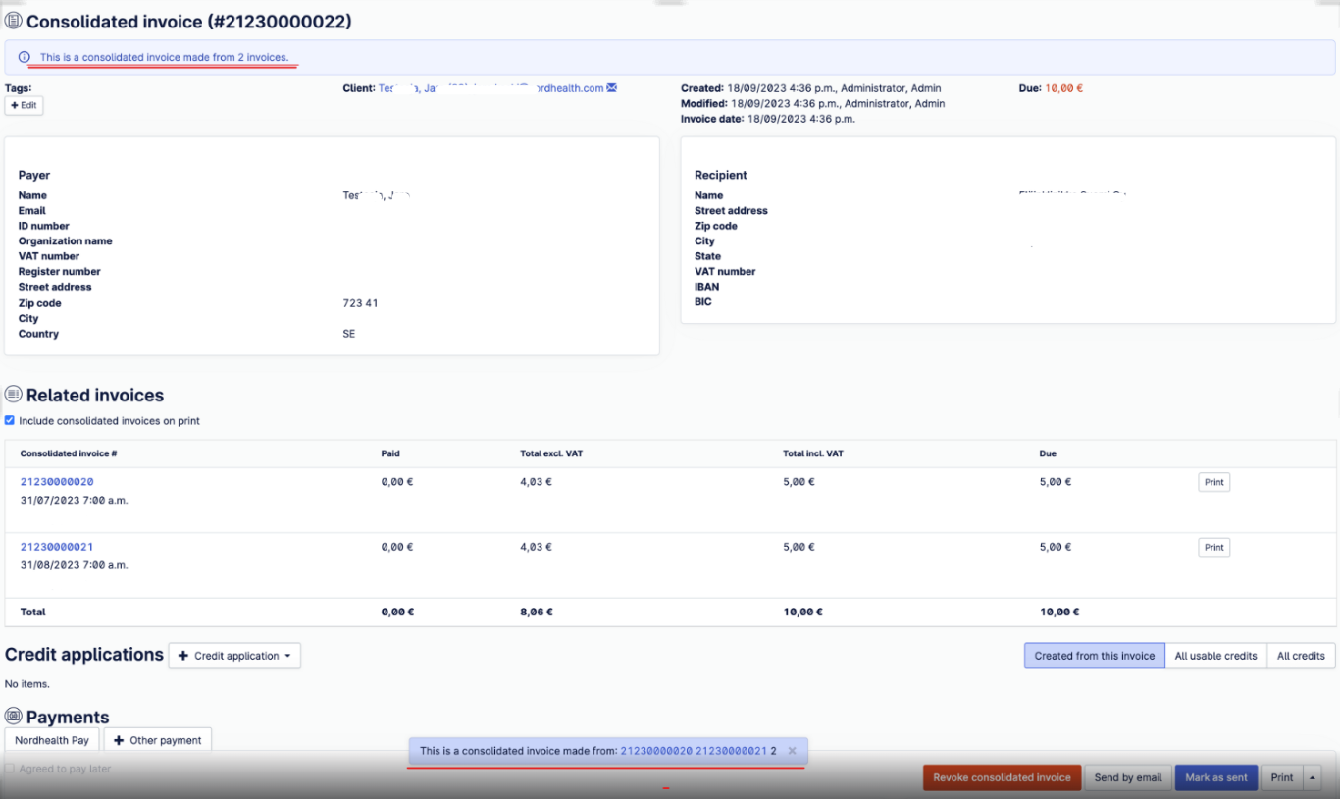
Task: Select the All credits tab
Action: point(1301,656)
